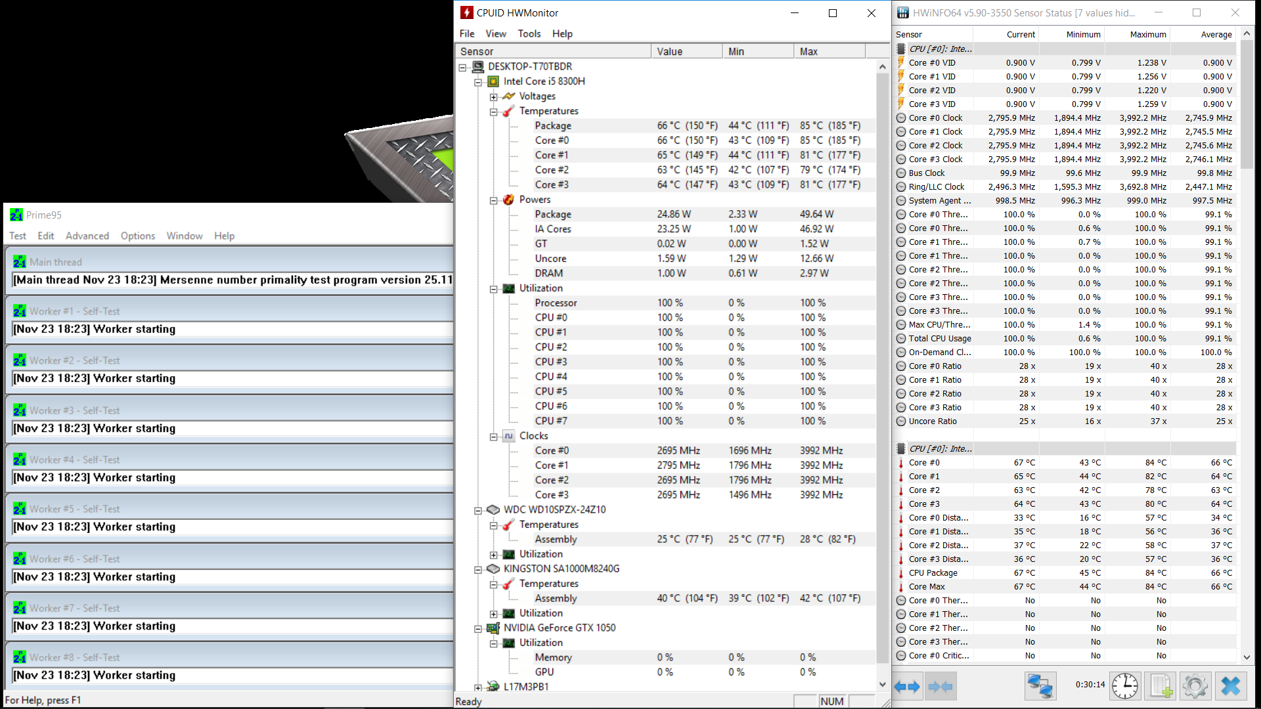Click the HWiNFO vertical scrollbar thumb
Screen dimensions: 1261x709
pyautogui.click(x=1247, y=104)
